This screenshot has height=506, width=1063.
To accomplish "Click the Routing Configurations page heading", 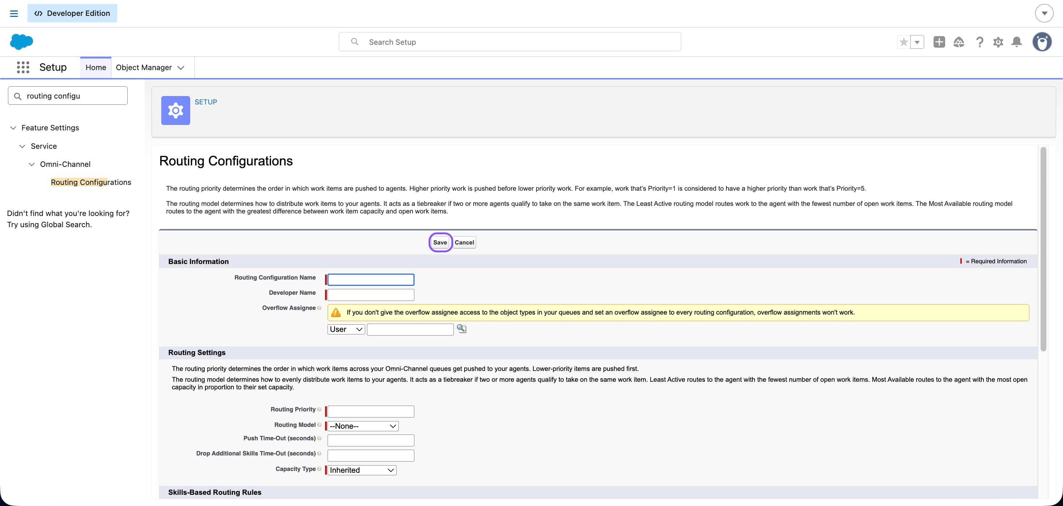I will (x=226, y=161).
